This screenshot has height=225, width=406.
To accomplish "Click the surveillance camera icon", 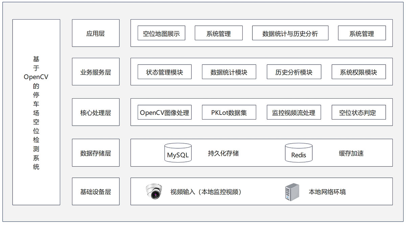I will pos(154,192).
